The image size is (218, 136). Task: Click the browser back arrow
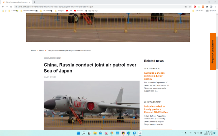pyautogui.click(x=3, y=6)
